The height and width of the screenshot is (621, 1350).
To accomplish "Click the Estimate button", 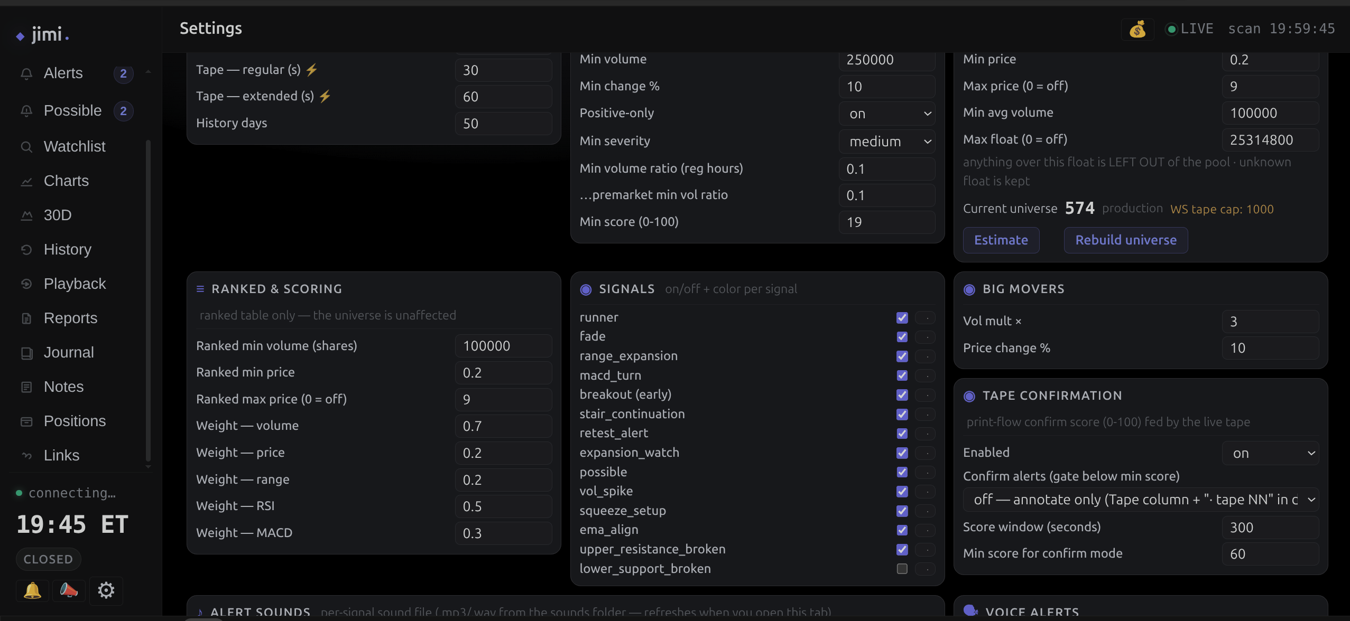I will (1001, 240).
